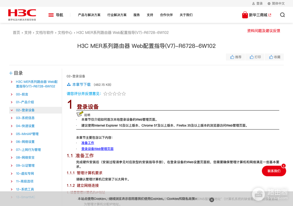The width and height of the screenshot is (293, 206).
Task: Click the 导航 label
Action: point(59,15)
